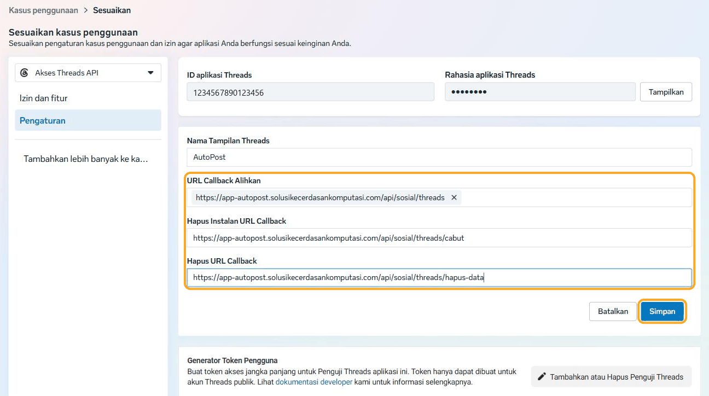
Task: Click the Hapus URL Callback label
Action: click(x=222, y=261)
